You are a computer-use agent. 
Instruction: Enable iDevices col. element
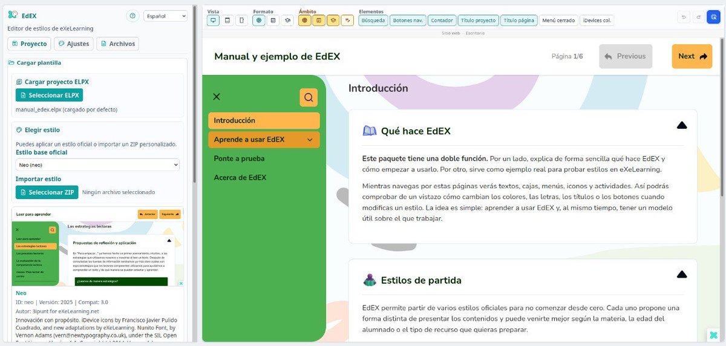click(x=597, y=20)
